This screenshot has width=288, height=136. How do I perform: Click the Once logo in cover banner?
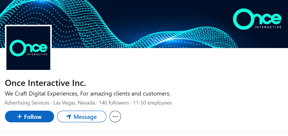coord(257,20)
